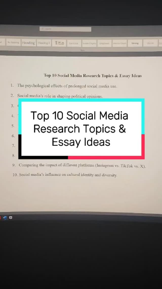Apply the Intense Emphasis style
The image size is (162, 289).
tap(120, 44)
